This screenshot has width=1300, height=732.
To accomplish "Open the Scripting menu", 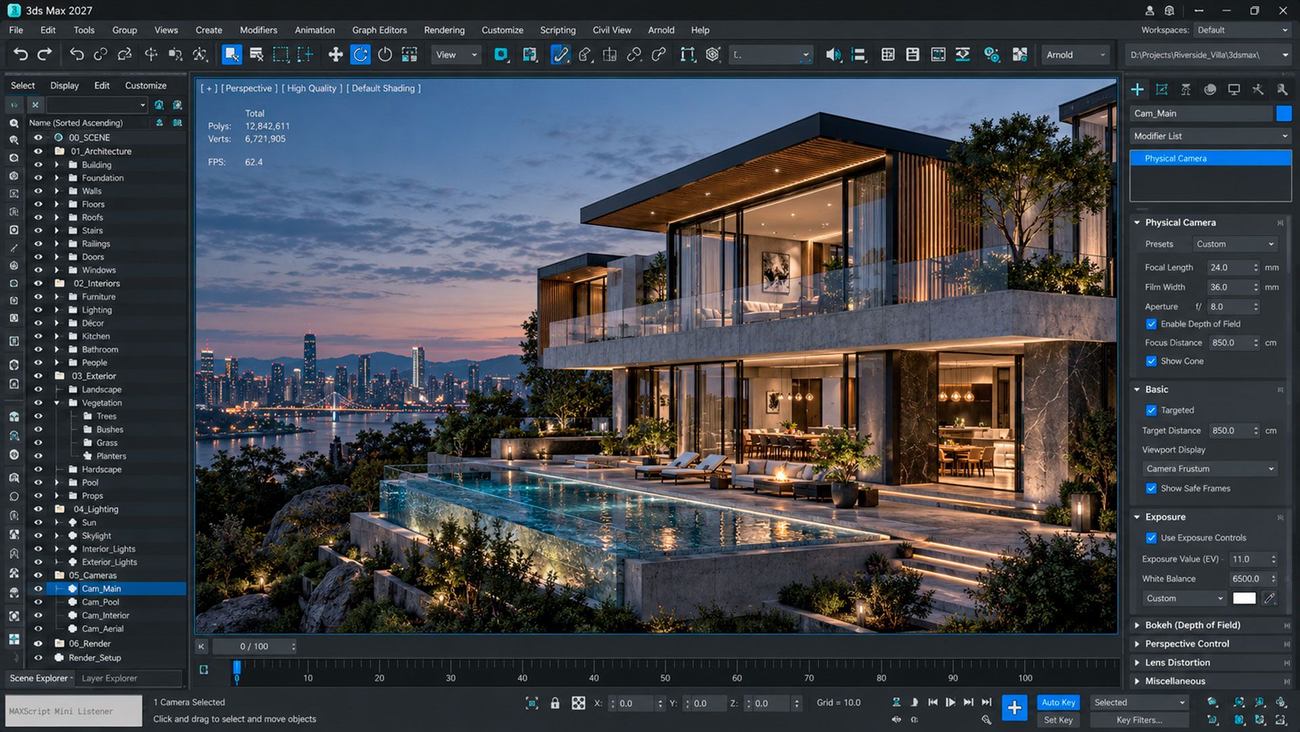I will click(x=558, y=30).
